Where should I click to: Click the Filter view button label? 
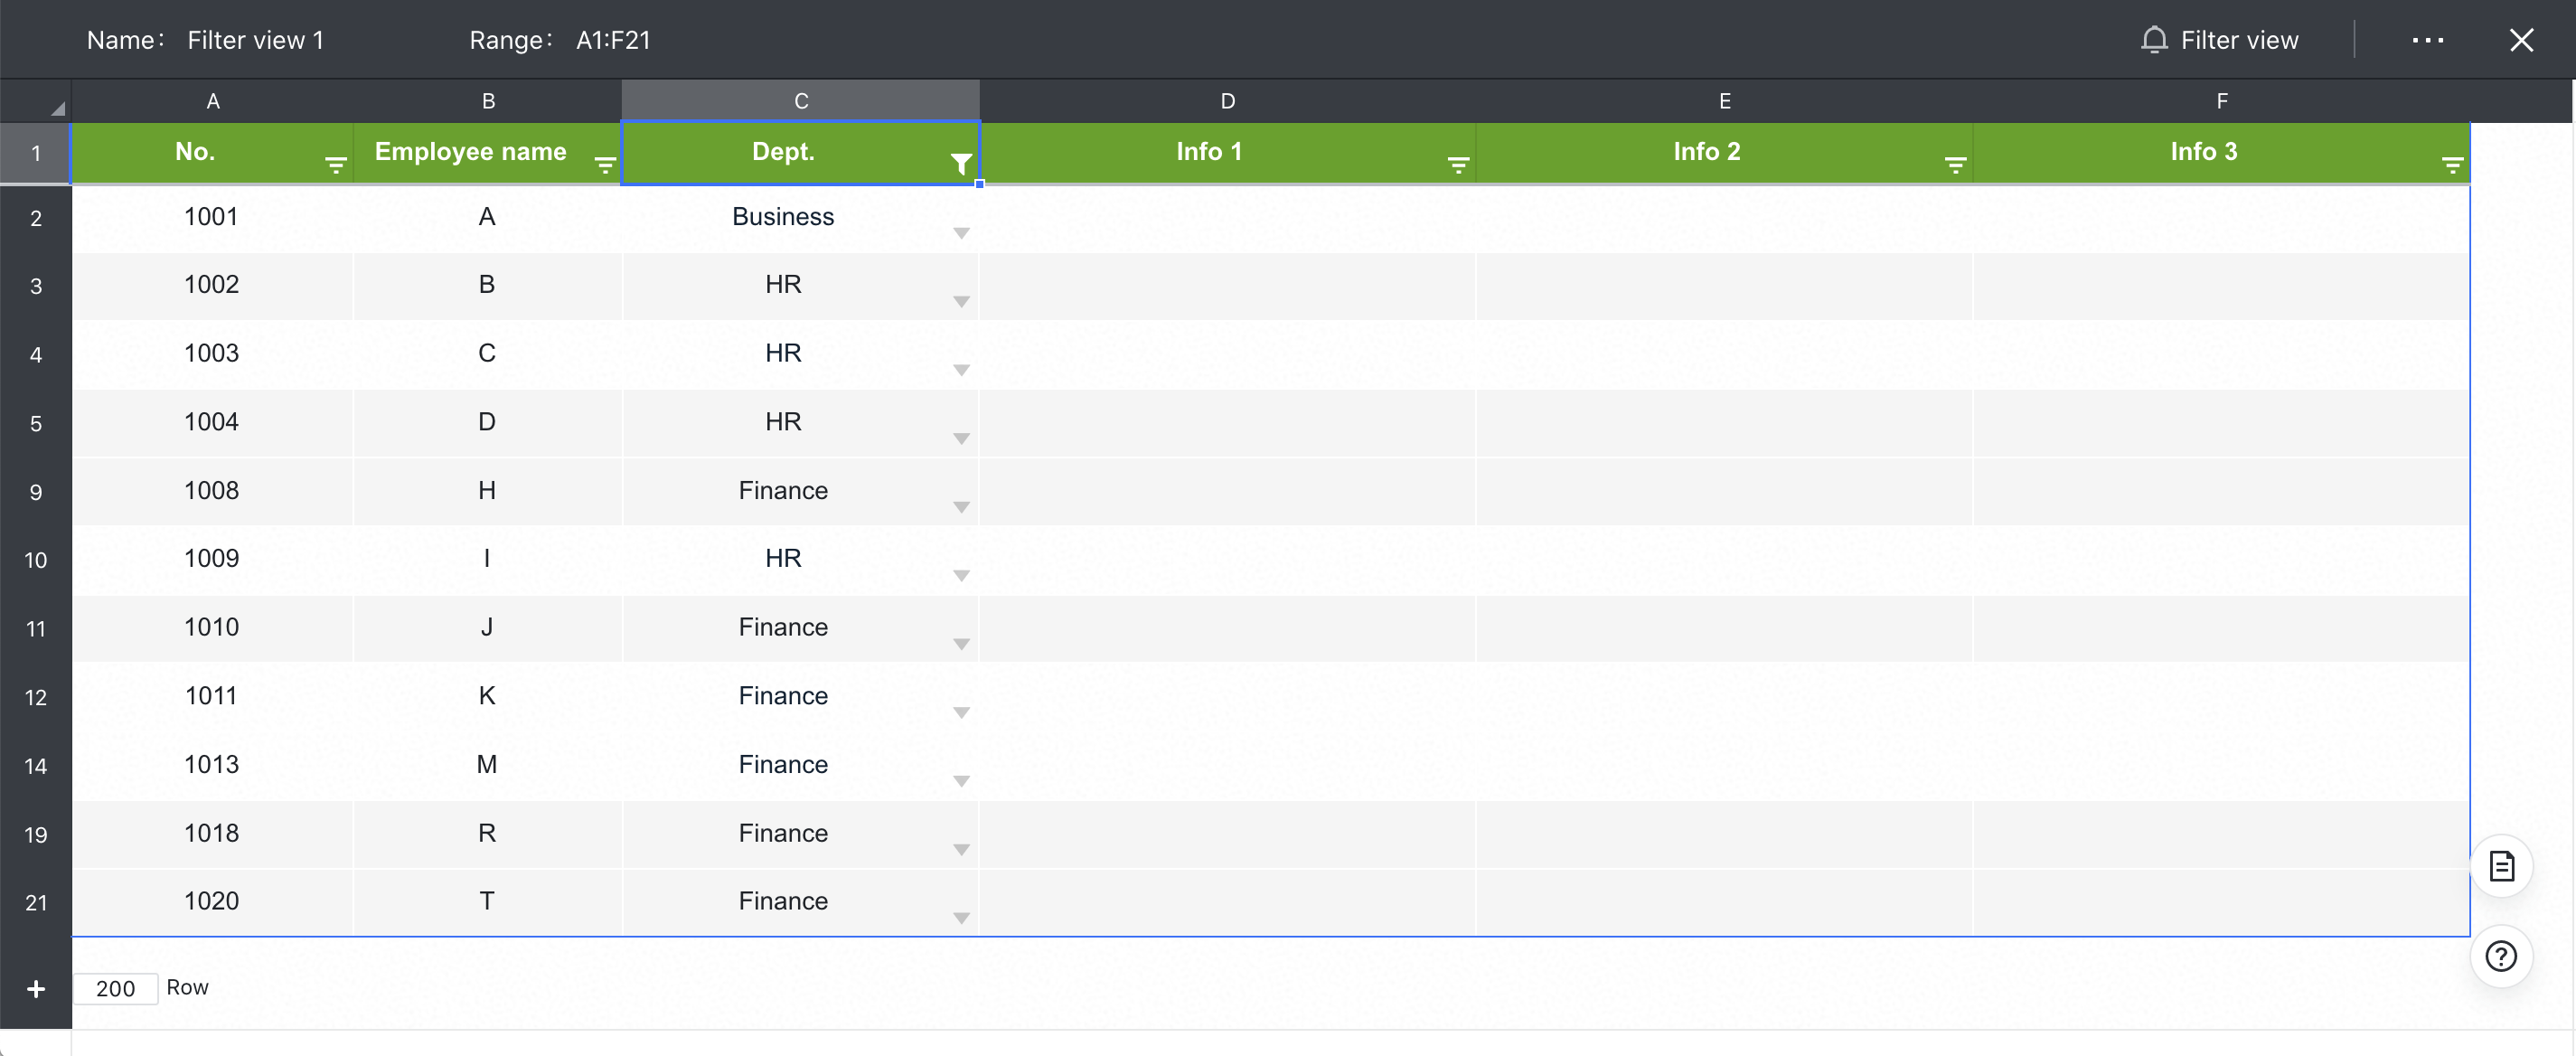[2239, 40]
